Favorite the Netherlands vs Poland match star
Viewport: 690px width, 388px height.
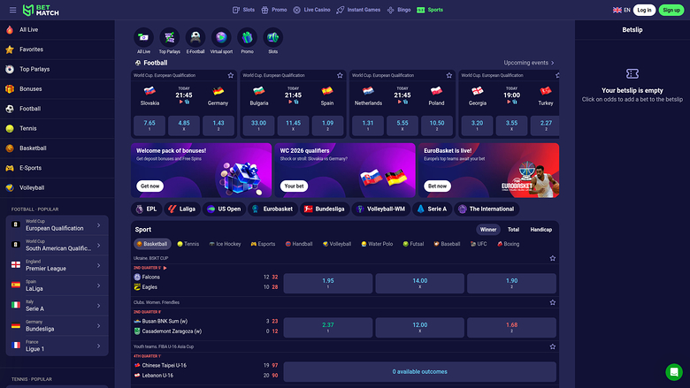point(448,75)
